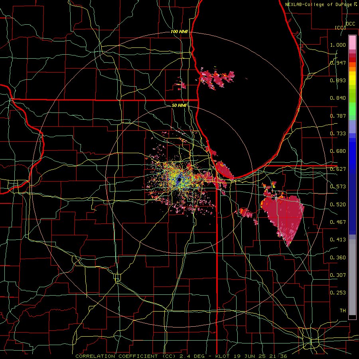Select the 0.627 scale value
The width and height of the screenshot is (359, 359).
click(x=338, y=169)
